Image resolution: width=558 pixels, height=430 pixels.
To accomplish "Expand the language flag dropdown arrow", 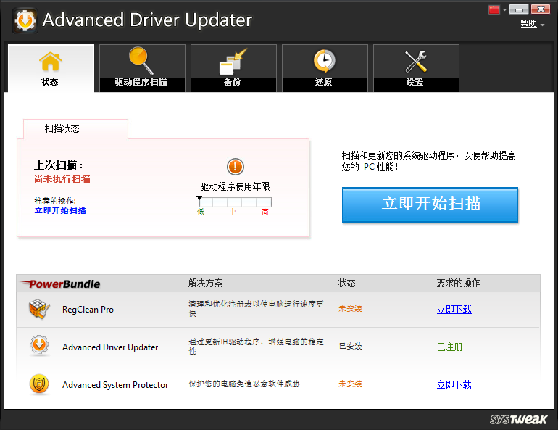I will point(504,10).
